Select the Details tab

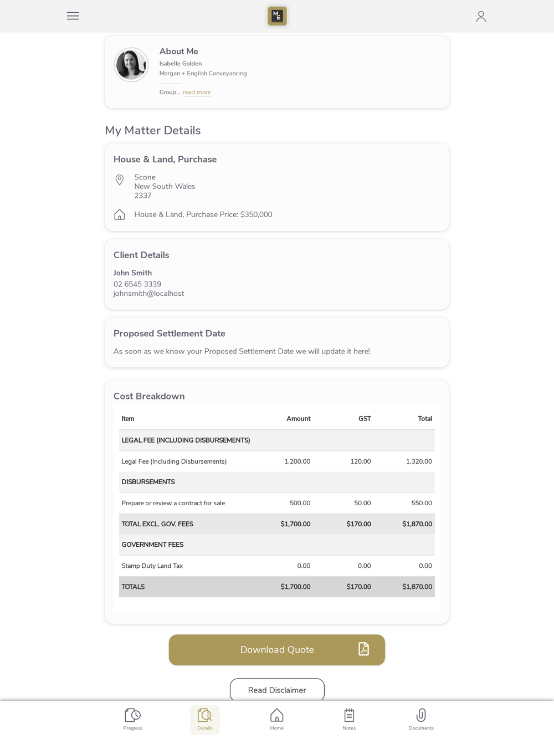point(205,719)
